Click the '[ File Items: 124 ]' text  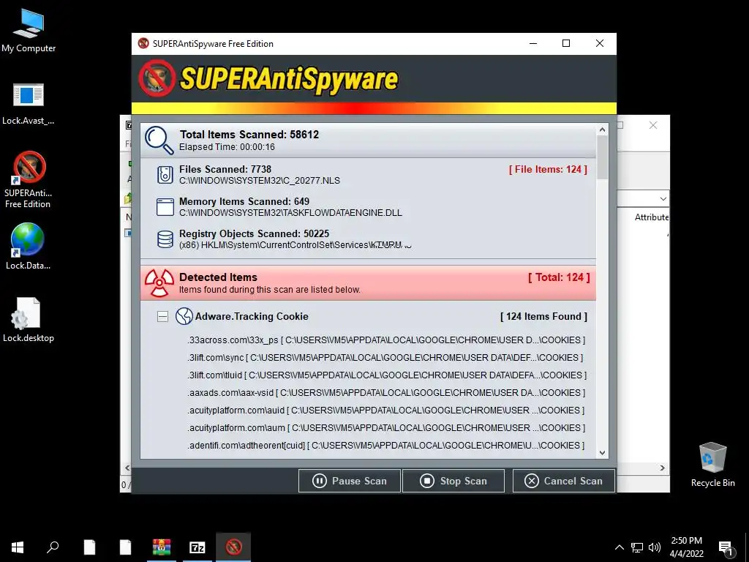coord(548,169)
